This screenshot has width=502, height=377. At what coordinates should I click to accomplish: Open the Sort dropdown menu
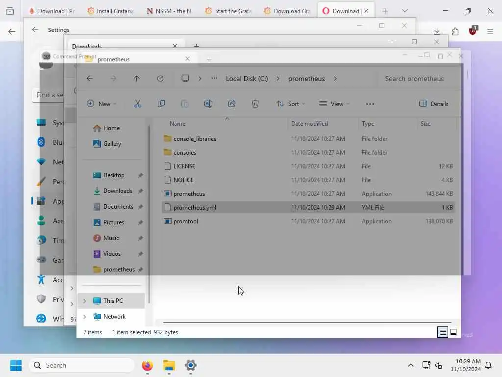(x=291, y=104)
